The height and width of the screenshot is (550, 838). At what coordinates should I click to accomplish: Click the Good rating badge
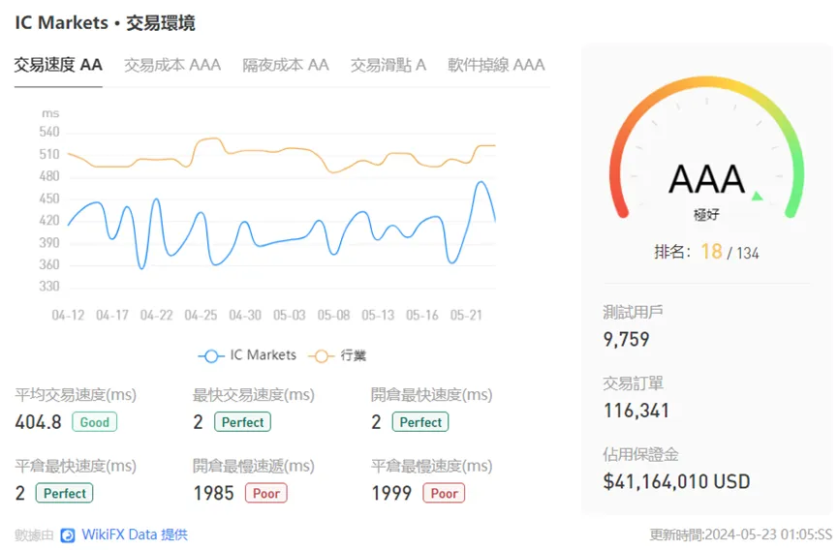point(95,422)
